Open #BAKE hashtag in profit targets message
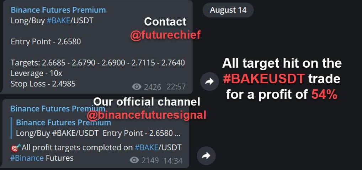This screenshot has height=170, width=362. point(147,147)
